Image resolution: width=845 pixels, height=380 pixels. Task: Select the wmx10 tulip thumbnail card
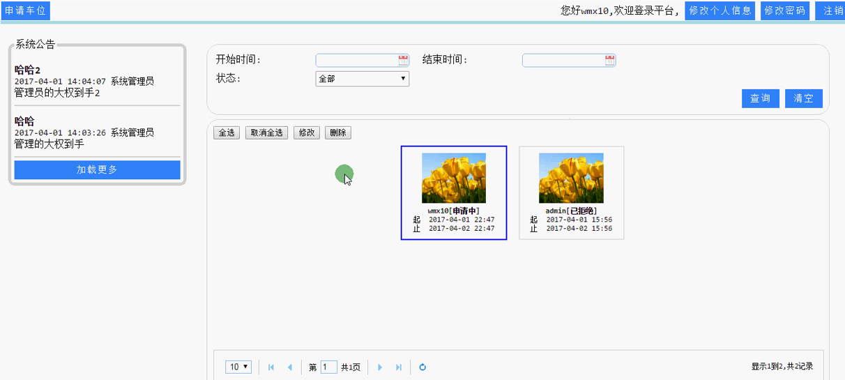pos(454,192)
